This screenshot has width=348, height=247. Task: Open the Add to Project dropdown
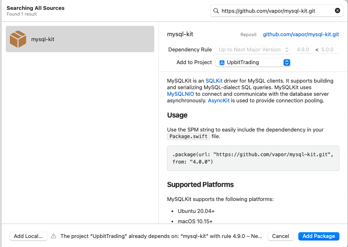coord(253,62)
